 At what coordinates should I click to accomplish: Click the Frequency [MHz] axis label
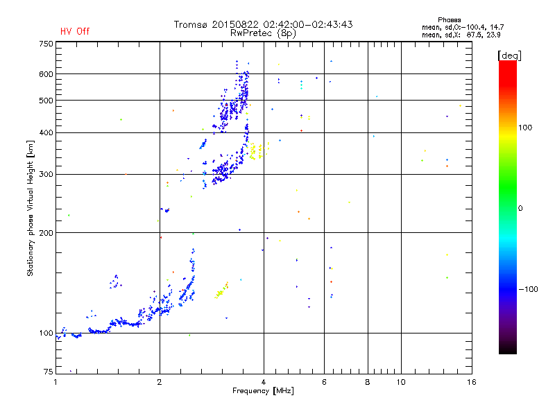[263, 391]
